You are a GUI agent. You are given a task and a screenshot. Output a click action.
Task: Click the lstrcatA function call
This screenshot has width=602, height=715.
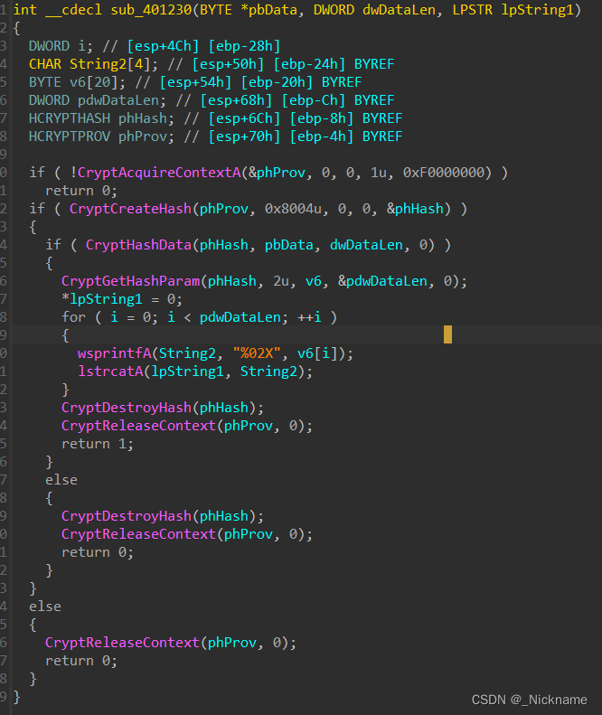(x=110, y=372)
